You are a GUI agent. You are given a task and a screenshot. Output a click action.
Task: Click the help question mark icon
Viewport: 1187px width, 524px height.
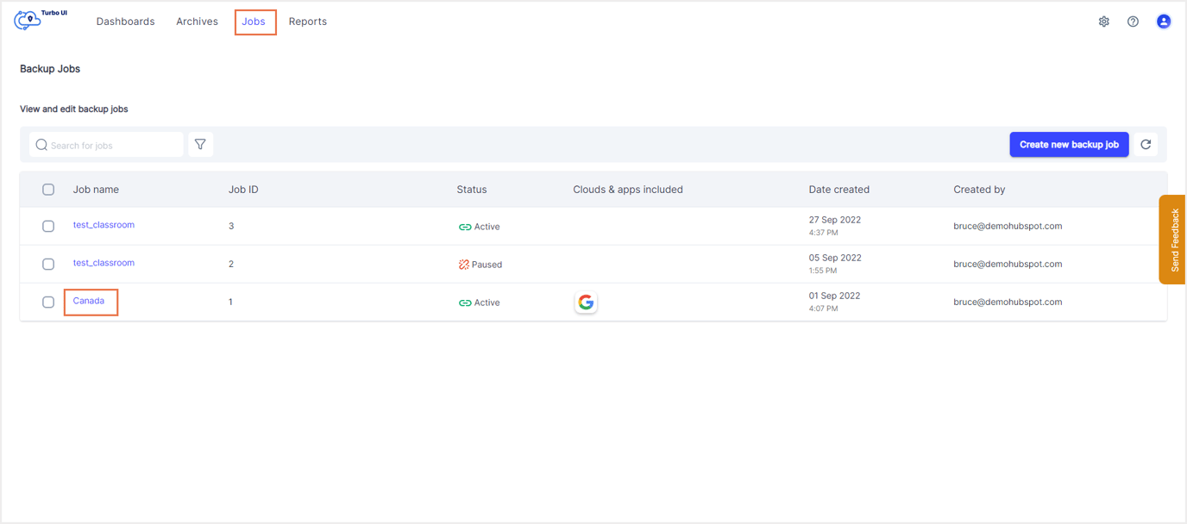click(1133, 21)
